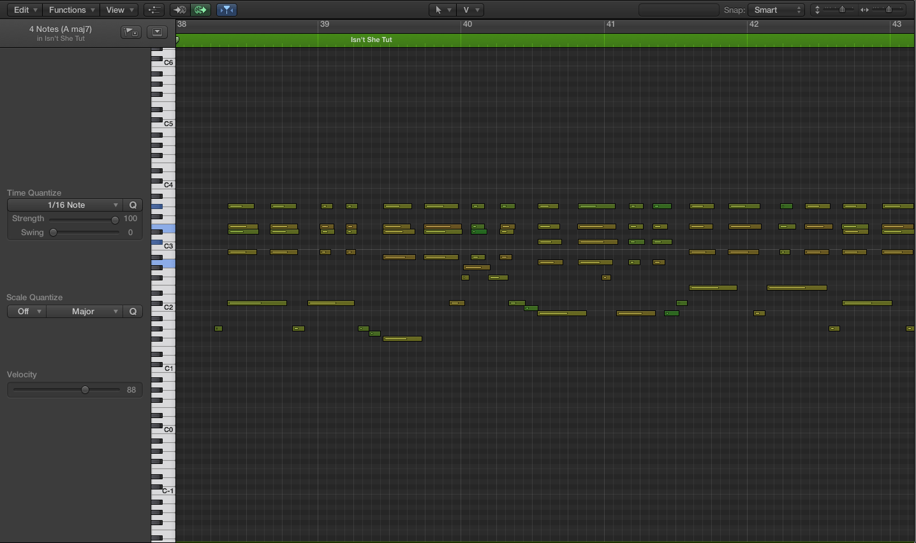
Task: Click the MIDI In toolbar icon
Action: pyautogui.click(x=179, y=10)
